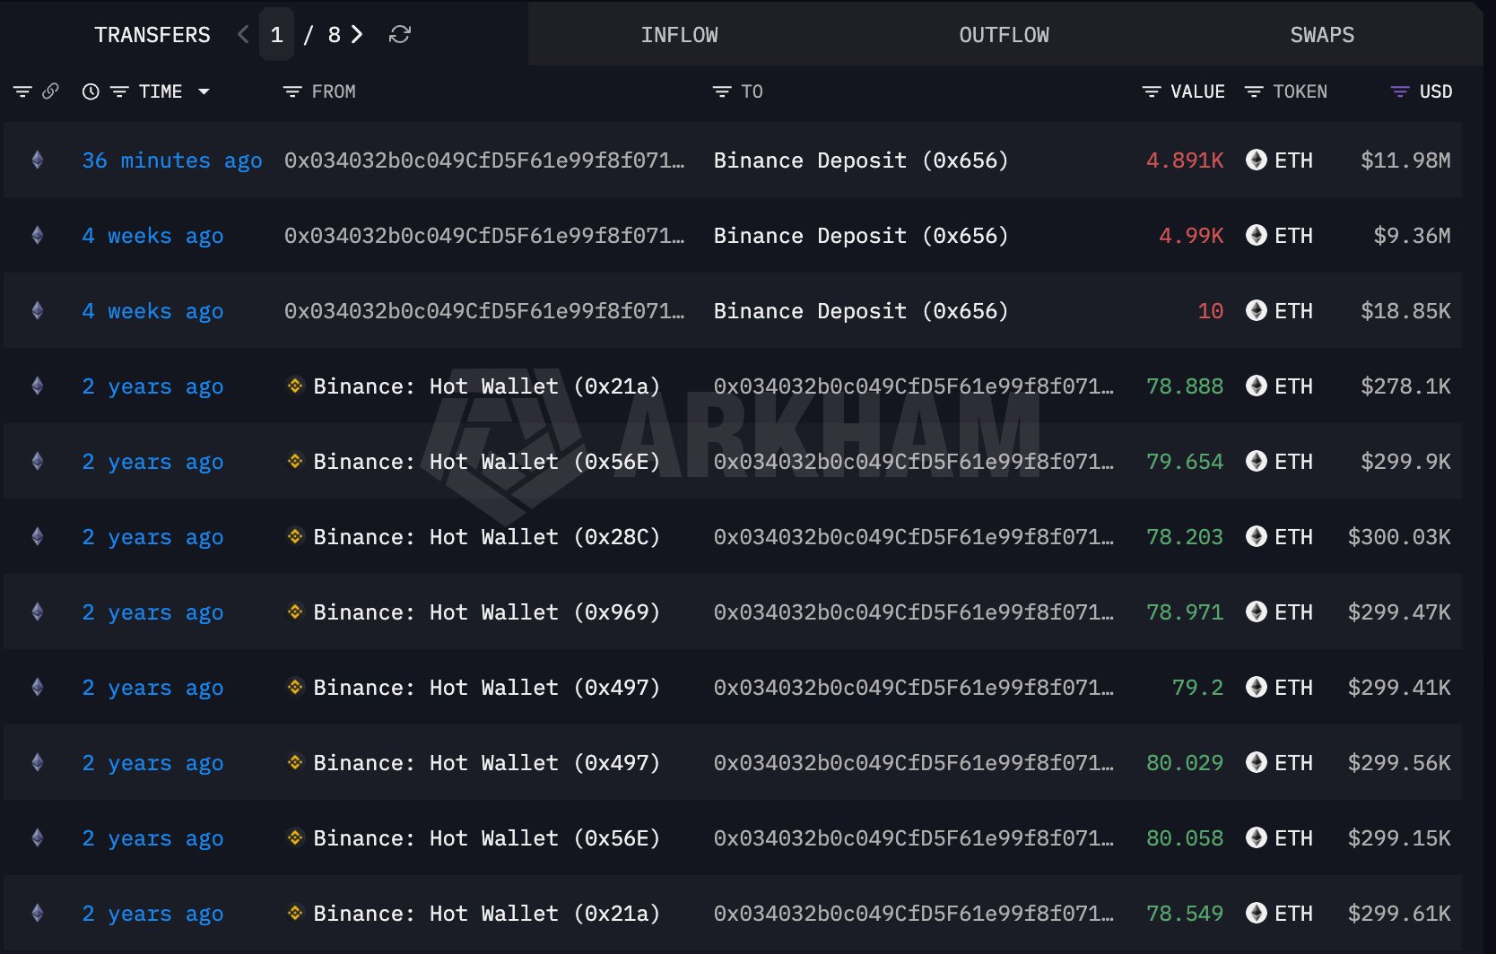The width and height of the screenshot is (1496, 954).
Task: Click sender address in $18.85K row
Action: click(484, 311)
